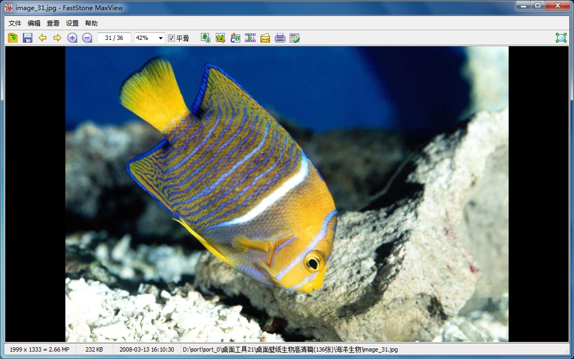Zoom in with the plus icon
The height and width of the screenshot is (359, 574).
click(x=72, y=38)
